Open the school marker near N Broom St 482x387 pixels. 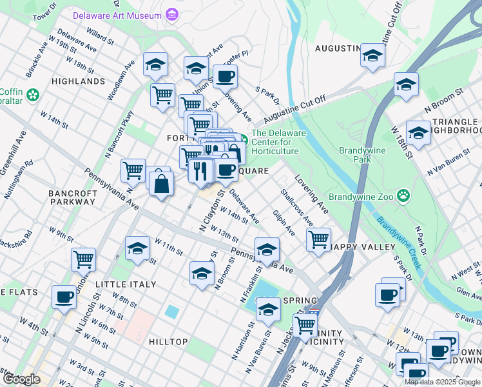[x=202, y=273]
